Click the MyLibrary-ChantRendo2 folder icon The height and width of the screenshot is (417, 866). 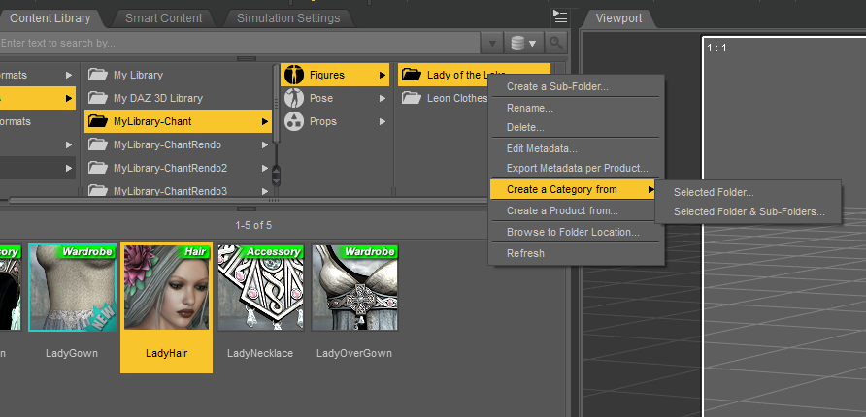98,168
